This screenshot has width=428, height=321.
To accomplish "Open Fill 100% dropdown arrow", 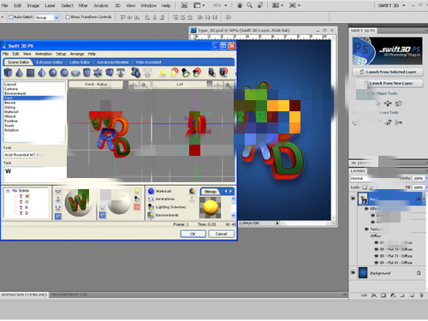I will (x=426, y=187).
